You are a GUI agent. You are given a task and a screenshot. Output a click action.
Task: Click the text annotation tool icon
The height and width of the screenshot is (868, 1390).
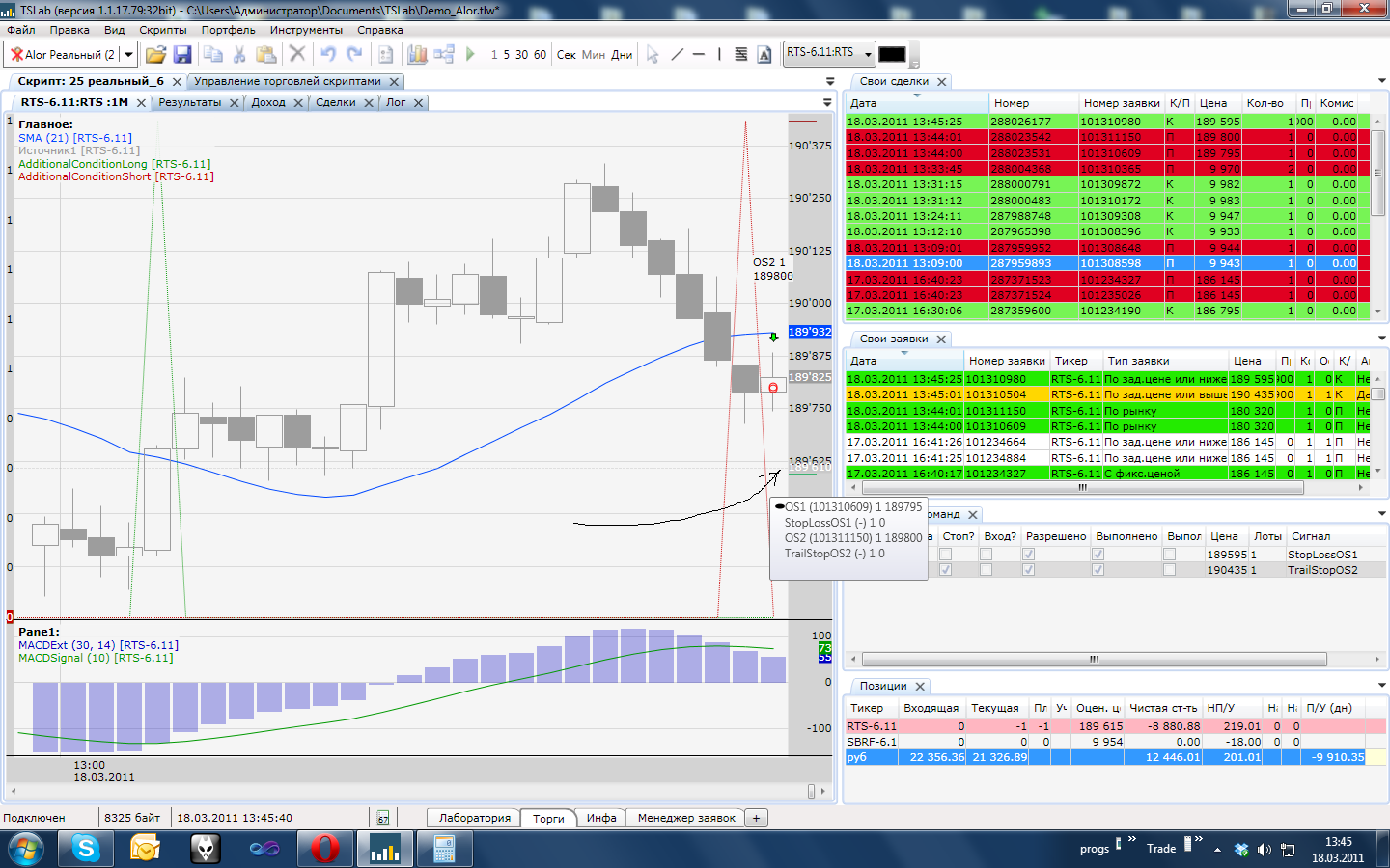[764, 54]
